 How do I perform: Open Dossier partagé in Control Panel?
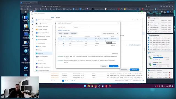coord(43,29)
